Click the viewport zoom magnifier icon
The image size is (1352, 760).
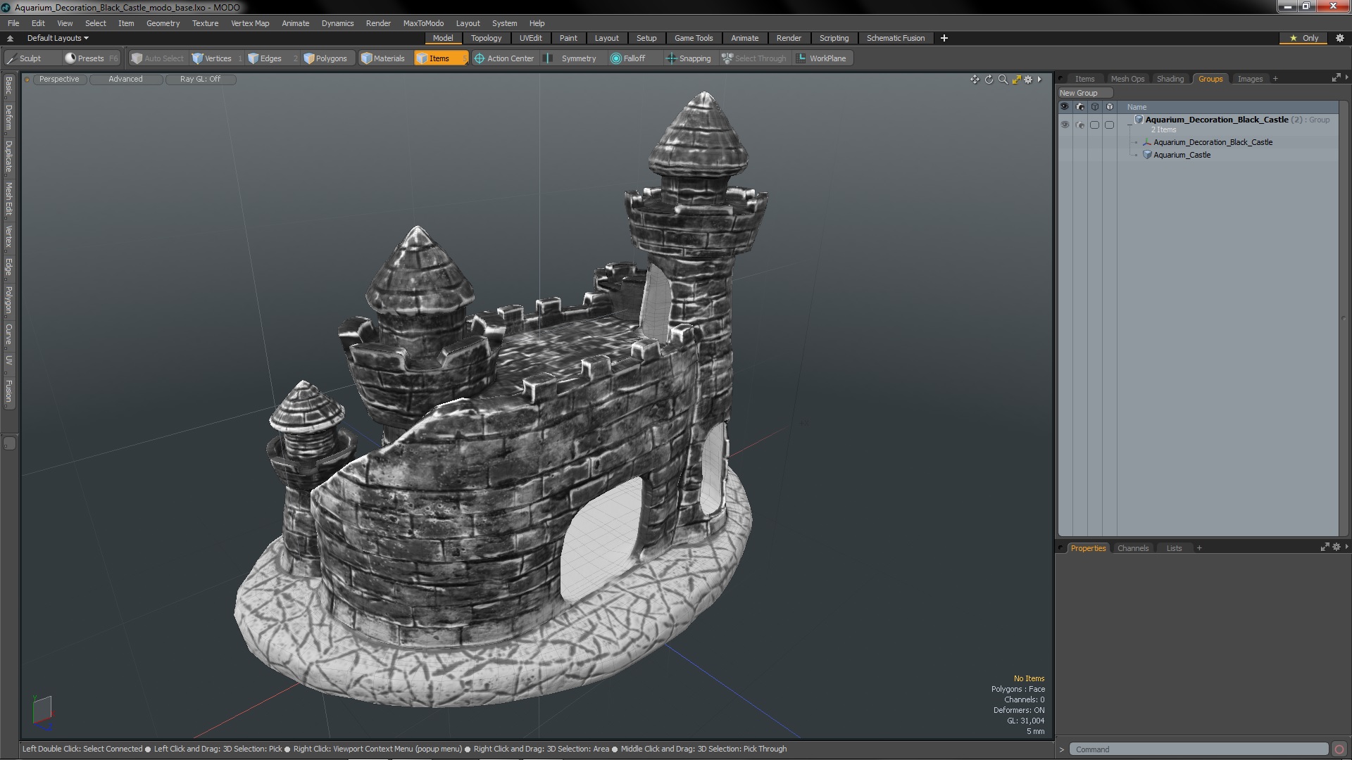pos(1003,80)
